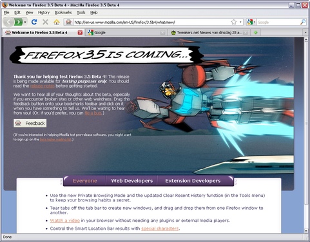Reload the page with the Reload icon
The image size is (310, 242).
34,22
